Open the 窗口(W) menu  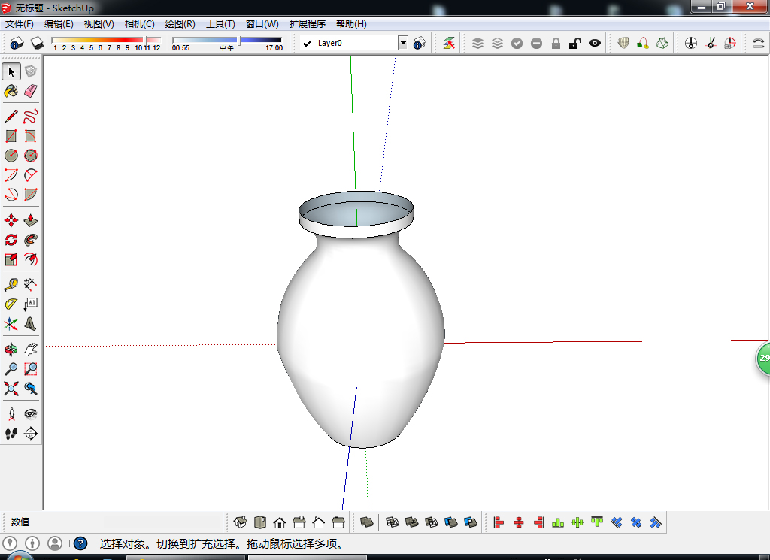[x=262, y=24]
